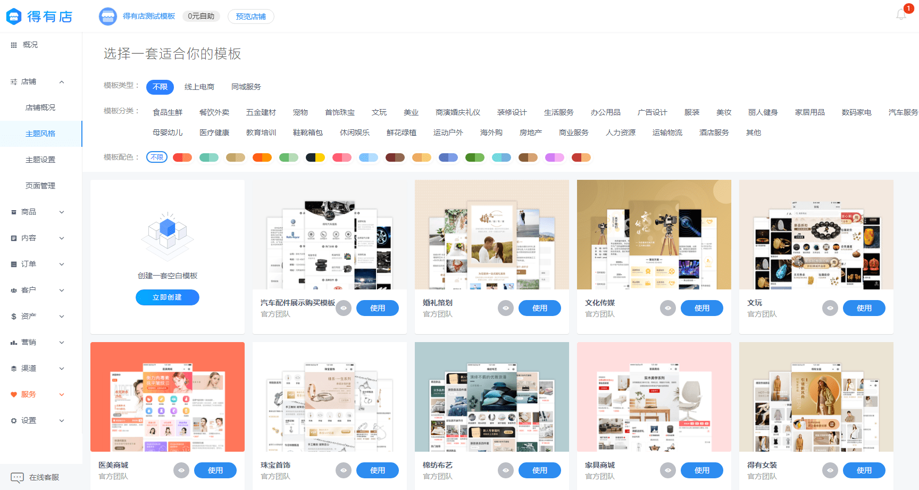919x490 pixels.
Task: Filter by 母婴幼儿 category
Action: tap(168, 132)
